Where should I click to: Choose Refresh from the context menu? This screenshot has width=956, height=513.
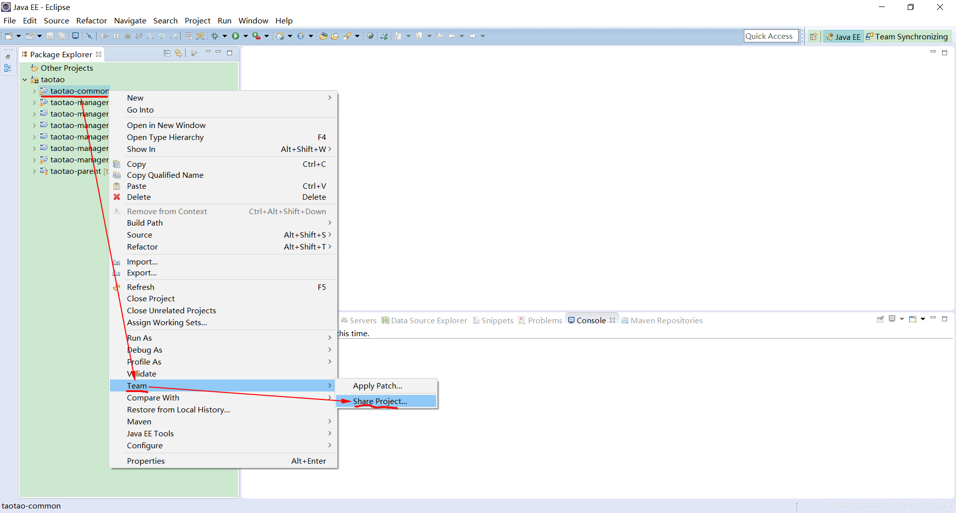coord(224,287)
